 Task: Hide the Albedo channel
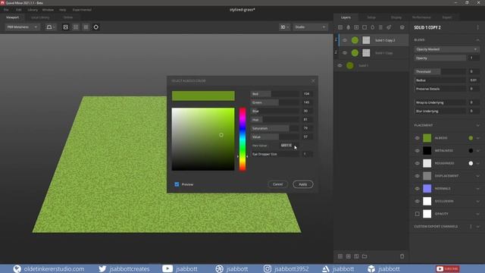(x=418, y=138)
